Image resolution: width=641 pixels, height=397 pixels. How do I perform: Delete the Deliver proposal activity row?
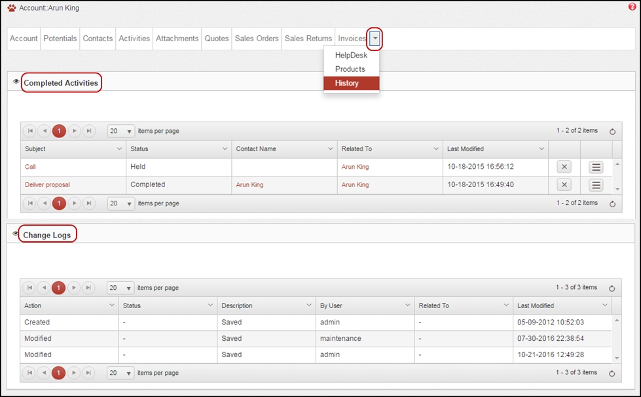coord(564,184)
